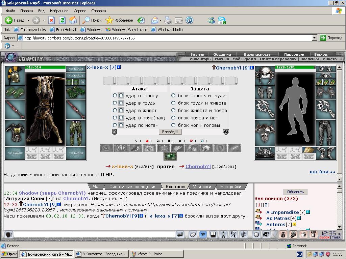Select first attack radio for удар в живот
The image size is (346, 259).
pos(115,110)
